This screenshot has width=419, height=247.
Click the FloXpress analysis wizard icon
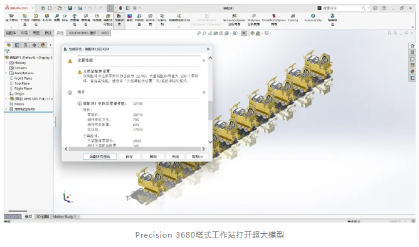[x=253, y=20]
